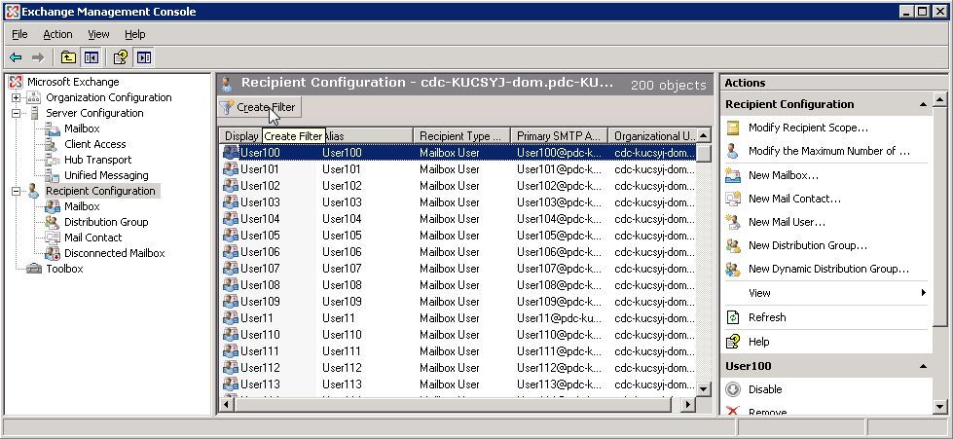Click the Modify Recipient Scope icon
Image resolution: width=953 pixels, height=439 pixels.
(734, 128)
